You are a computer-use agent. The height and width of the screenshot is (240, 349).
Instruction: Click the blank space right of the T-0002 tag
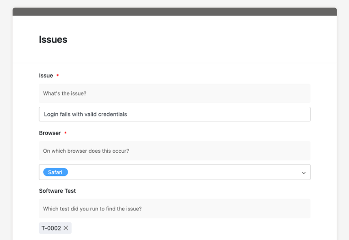click(x=182, y=228)
